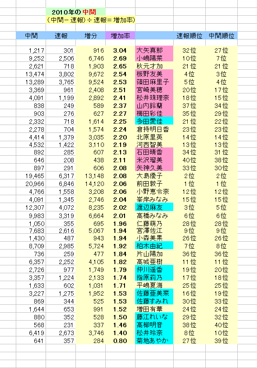Select the cyan cell 渡辺麻友
This screenshot has width=257, height=368.
coord(154,207)
